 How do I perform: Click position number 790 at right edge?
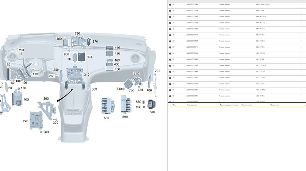tap(158, 71)
